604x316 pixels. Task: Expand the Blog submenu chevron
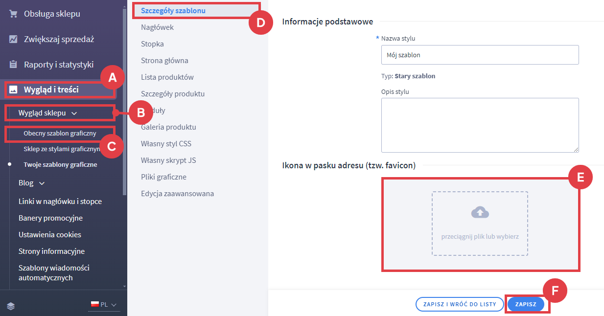pyautogui.click(x=42, y=183)
